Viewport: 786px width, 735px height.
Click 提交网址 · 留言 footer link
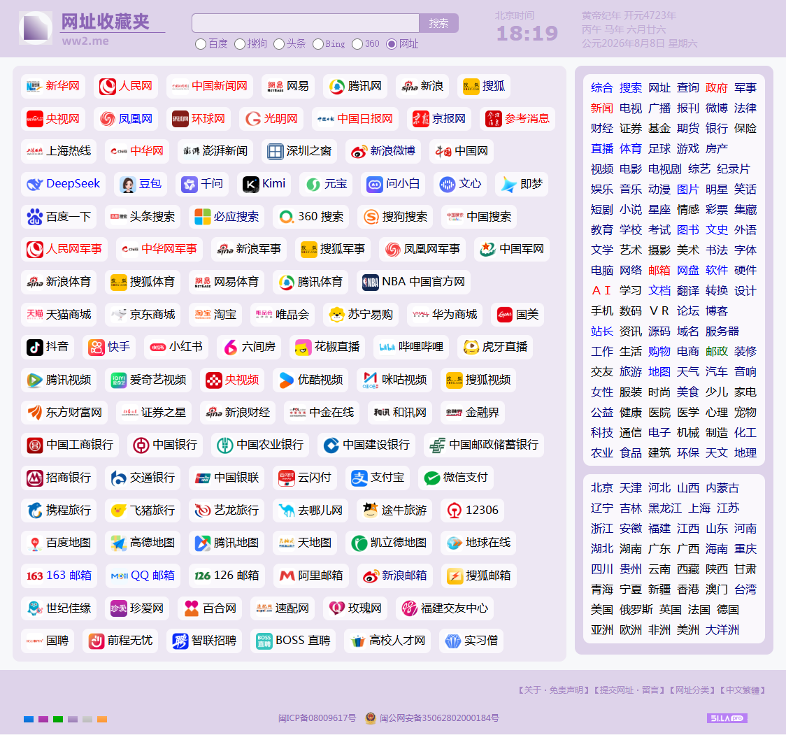tap(629, 690)
